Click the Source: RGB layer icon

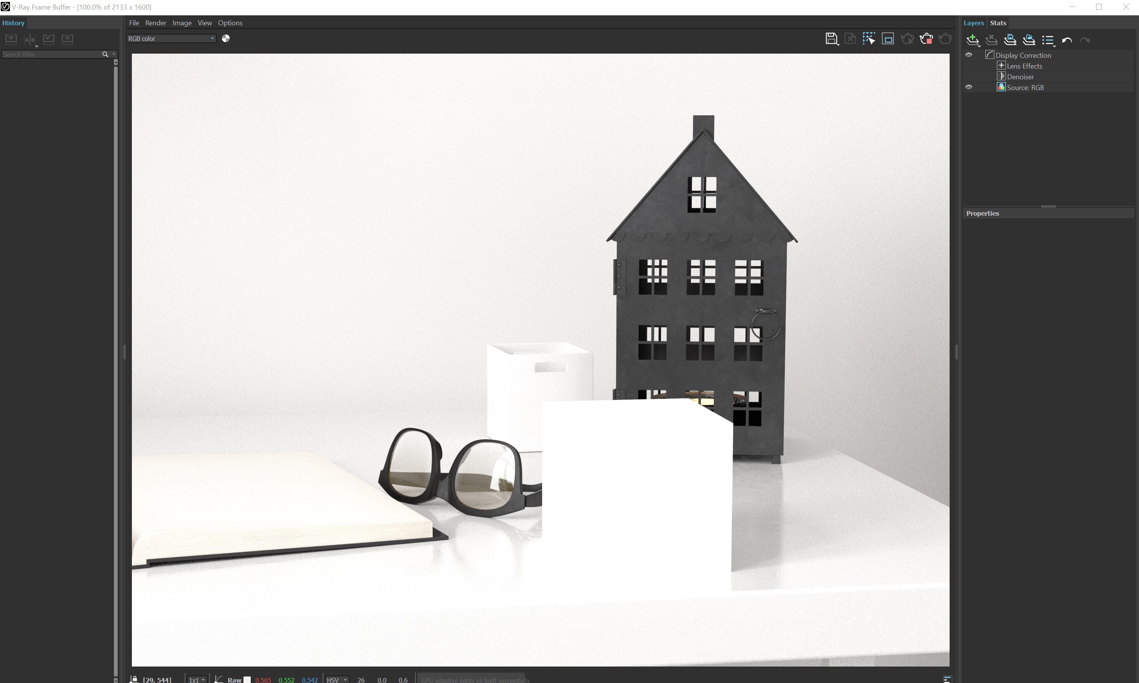tap(1001, 87)
